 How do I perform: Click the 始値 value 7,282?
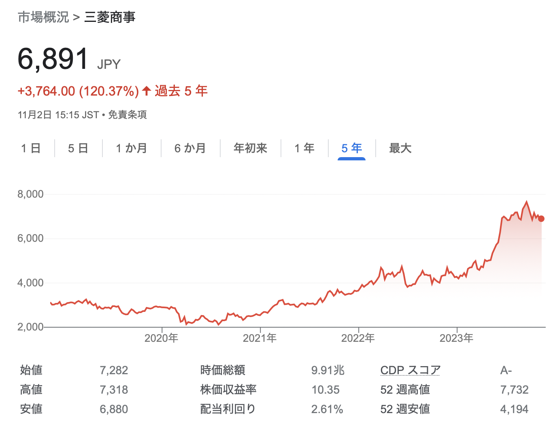pos(114,370)
